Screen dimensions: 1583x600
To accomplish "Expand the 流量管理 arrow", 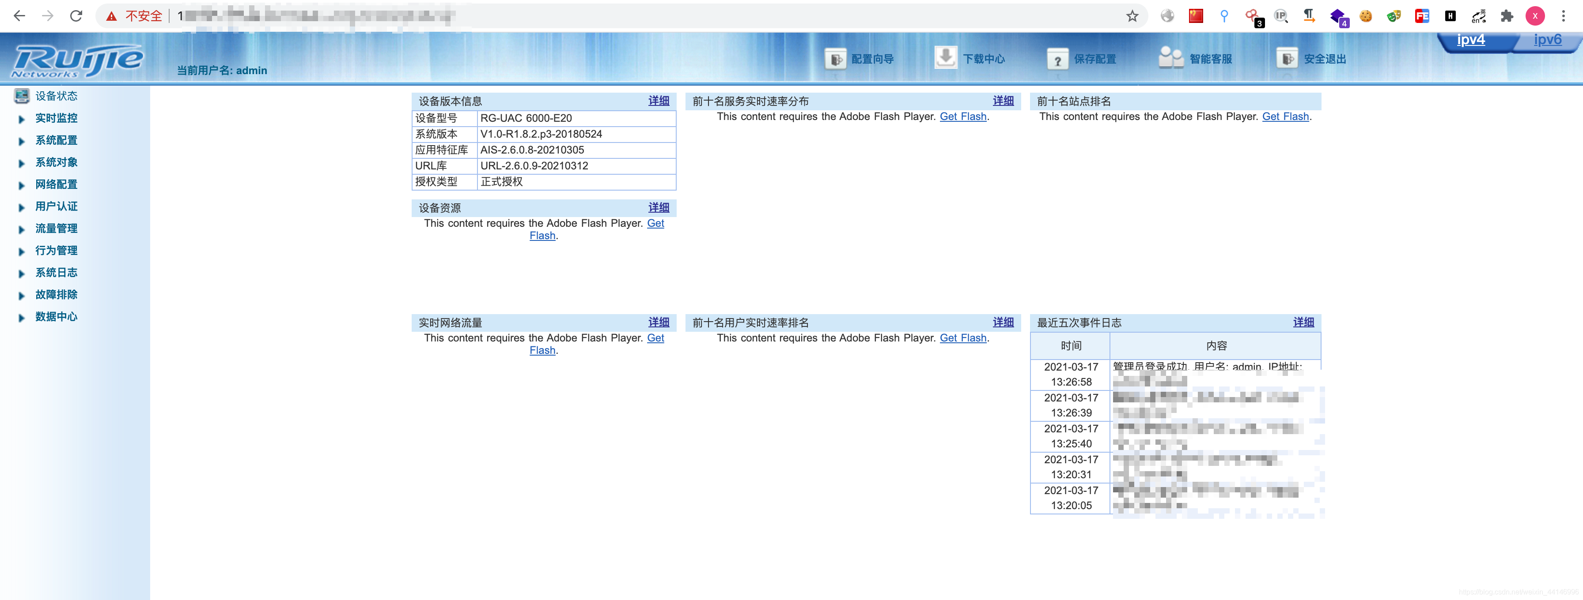I will 22,229.
